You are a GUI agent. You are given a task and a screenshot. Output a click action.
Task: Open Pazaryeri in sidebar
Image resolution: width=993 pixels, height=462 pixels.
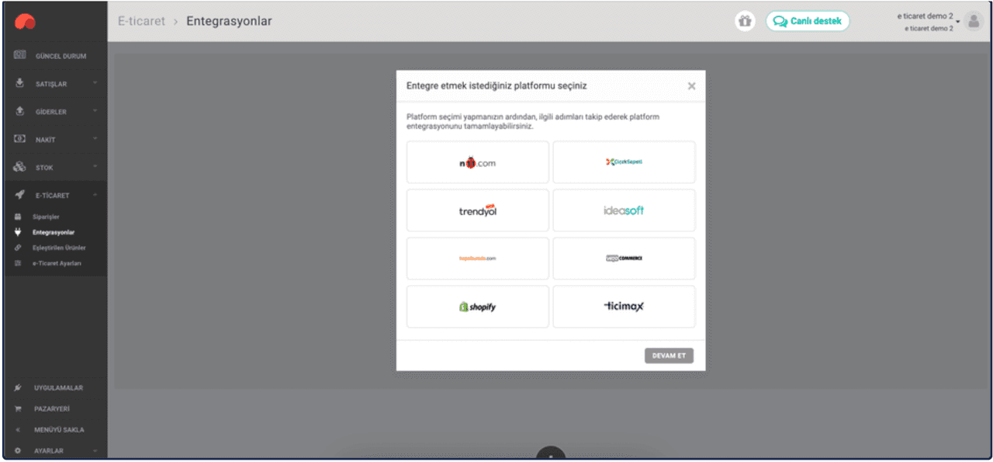point(52,408)
